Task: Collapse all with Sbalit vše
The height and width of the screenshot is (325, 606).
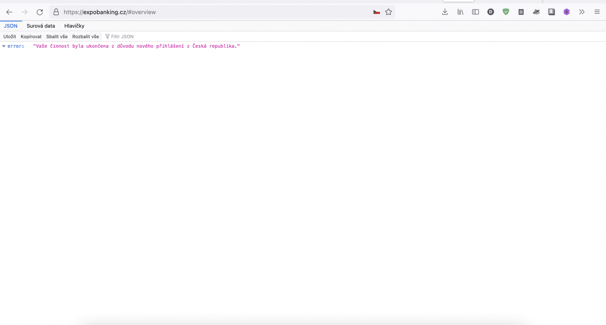Action: pyautogui.click(x=57, y=37)
